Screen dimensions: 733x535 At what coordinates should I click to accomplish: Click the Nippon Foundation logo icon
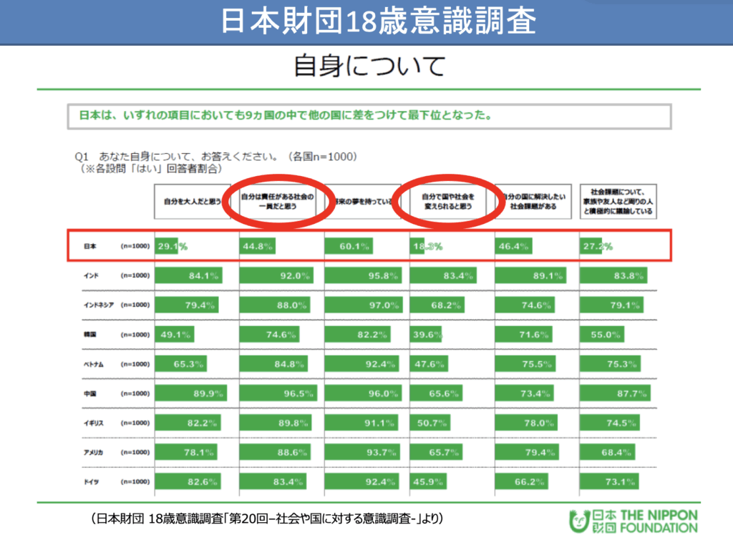pos(579,521)
